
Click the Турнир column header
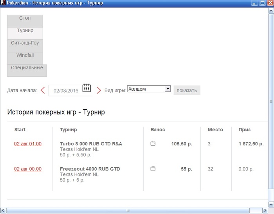[68, 130]
